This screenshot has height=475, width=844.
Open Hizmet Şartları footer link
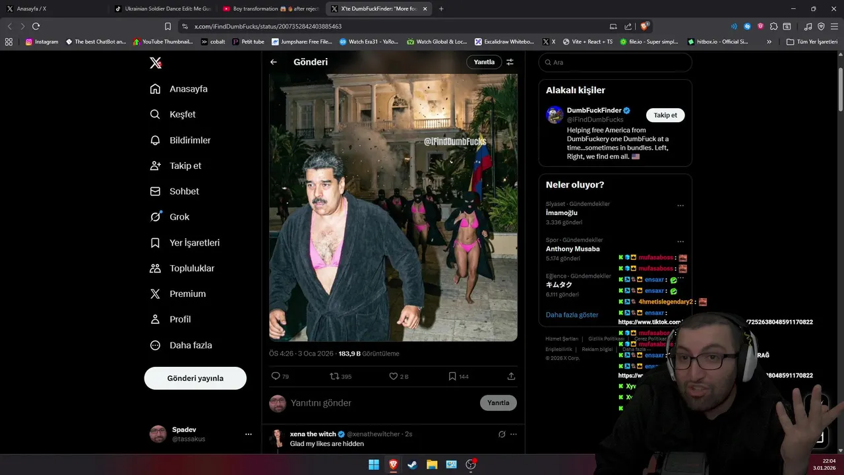click(x=562, y=338)
